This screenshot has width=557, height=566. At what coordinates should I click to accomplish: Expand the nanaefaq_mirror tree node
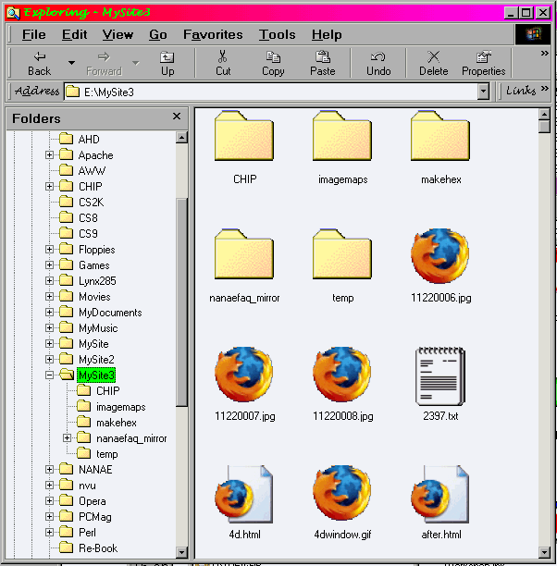(68, 438)
